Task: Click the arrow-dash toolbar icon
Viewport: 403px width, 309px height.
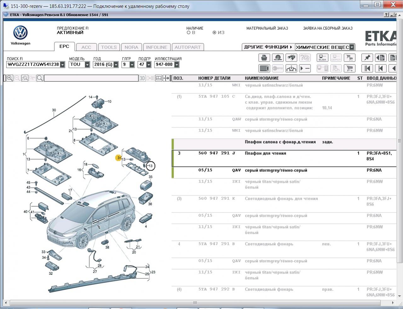Action: click(x=305, y=68)
